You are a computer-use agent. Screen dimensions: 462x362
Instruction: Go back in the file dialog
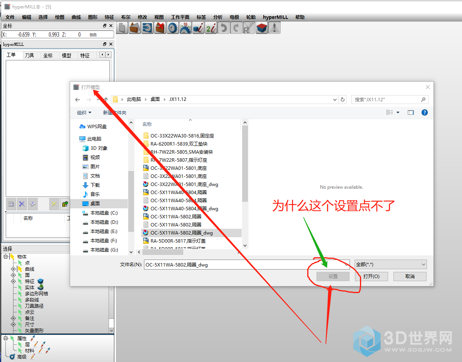click(x=77, y=99)
